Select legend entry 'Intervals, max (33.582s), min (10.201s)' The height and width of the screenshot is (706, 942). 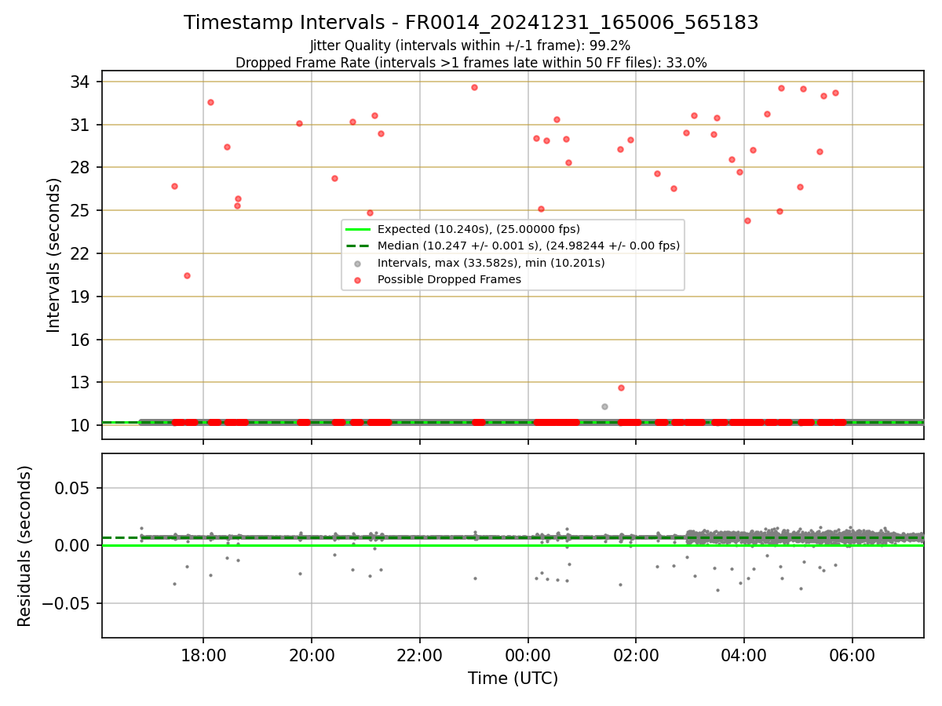click(491, 263)
